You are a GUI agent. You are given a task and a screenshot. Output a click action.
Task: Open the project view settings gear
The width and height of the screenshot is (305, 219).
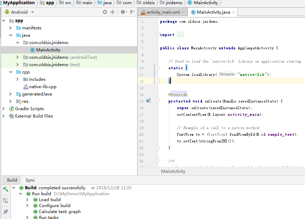(x=124, y=12)
